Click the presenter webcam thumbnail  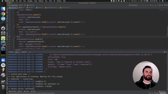(x=146, y=75)
